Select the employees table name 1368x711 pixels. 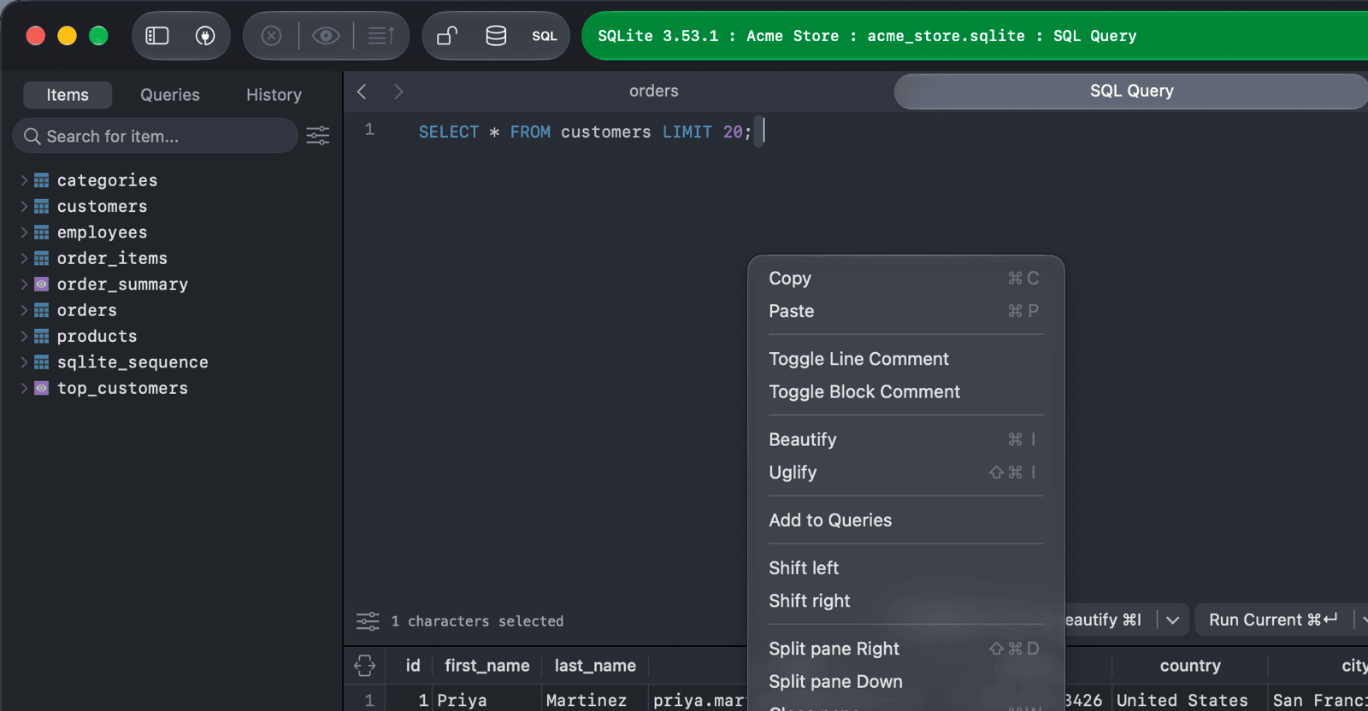coord(102,232)
